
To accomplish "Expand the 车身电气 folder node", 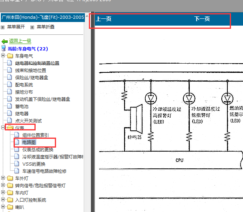I will tap(3, 55).
